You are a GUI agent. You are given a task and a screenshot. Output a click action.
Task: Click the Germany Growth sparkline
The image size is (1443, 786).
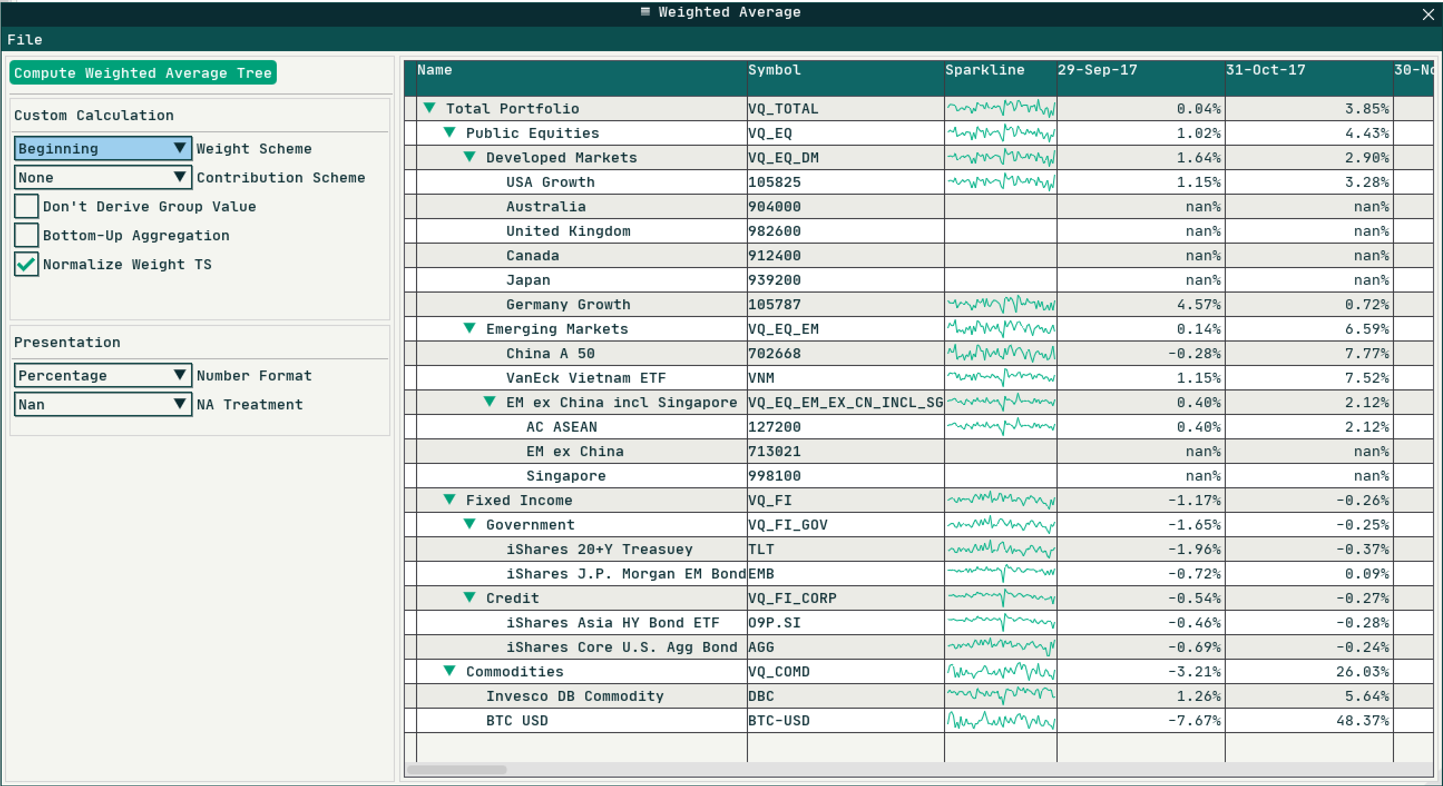pyautogui.click(x=1000, y=304)
